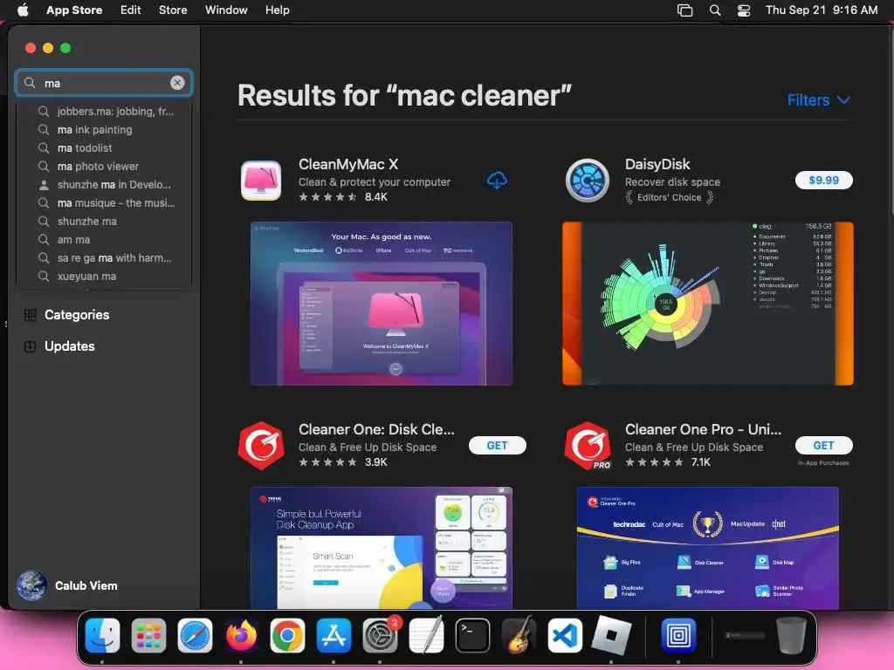This screenshot has width=894, height=670.
Task: Clear the search field text
Action: click(x=177, y=83)
